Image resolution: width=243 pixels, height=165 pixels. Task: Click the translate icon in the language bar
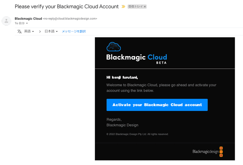point(19,31)
